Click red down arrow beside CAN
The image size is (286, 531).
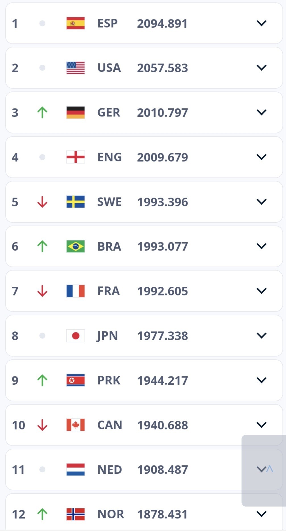(x=42, y=425)
